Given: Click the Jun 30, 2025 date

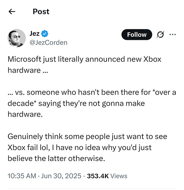Looking at the screenshot, I should pos(61,176).
